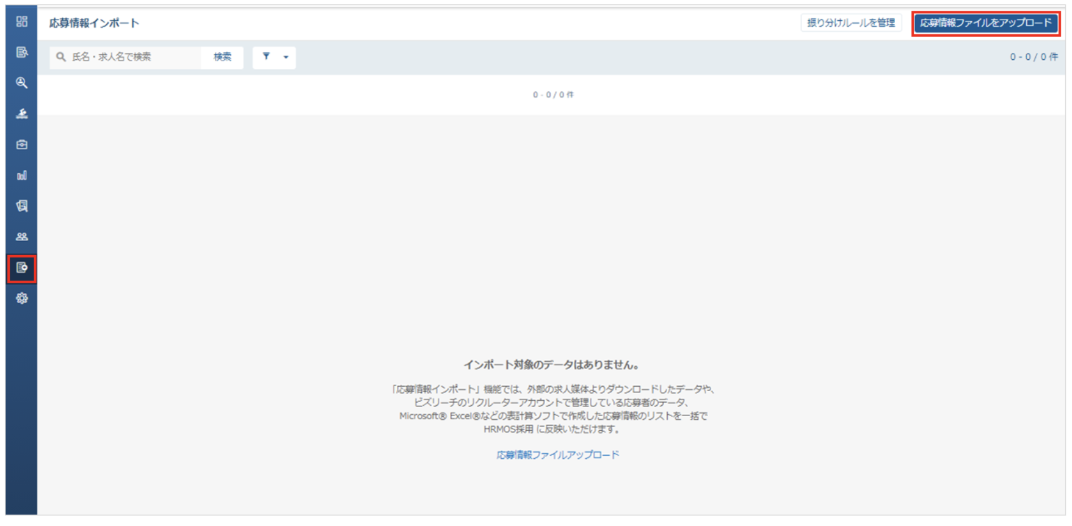Open the 応募情報ファイルアップロード link
The height and width of the screenshot is (526, 1072).
pos(557,455)
